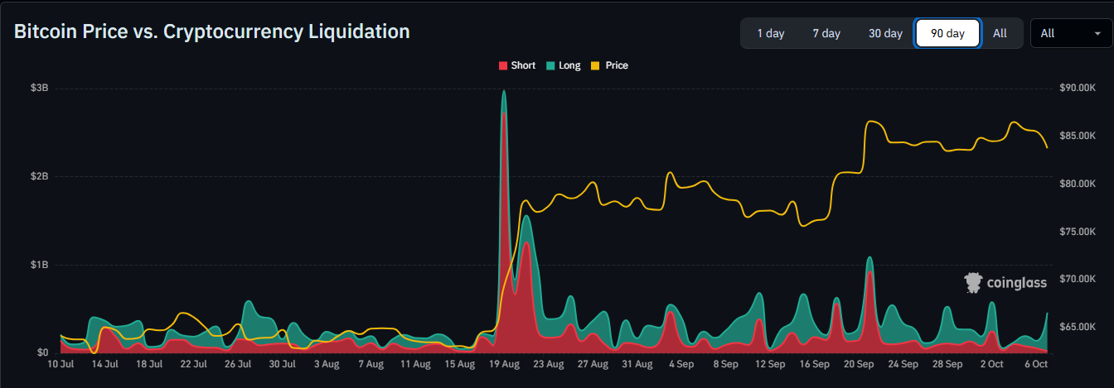1114x388 pixels.
Task: Toggle the Price series legend
Action: coord(610,65)
